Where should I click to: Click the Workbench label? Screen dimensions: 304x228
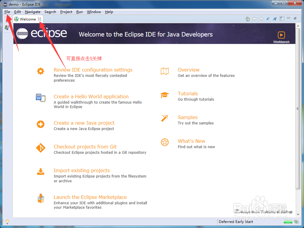(x=281, y=42)
